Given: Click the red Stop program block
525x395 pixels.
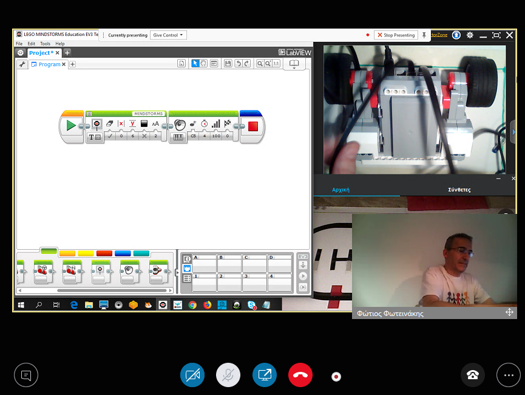Looking at the screenshot, I should (x=252, y=126).
